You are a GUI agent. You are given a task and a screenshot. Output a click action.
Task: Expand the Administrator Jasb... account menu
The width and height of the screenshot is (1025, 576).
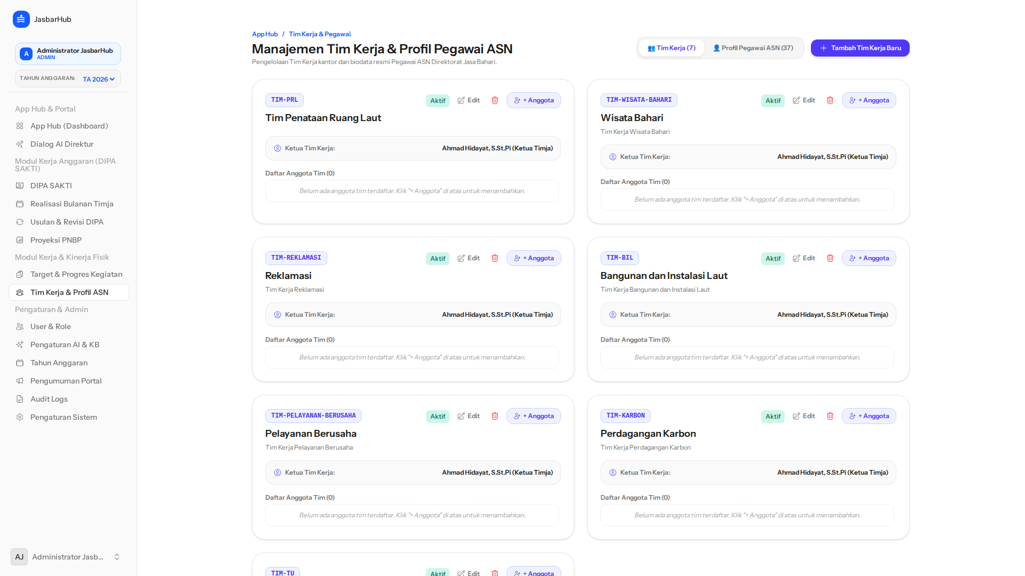(x=68, y=557)
